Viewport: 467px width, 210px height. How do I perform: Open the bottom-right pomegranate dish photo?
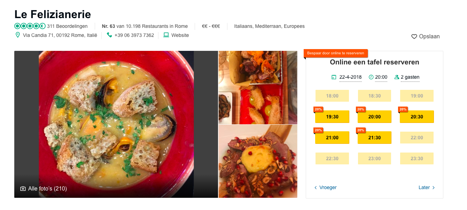click(258, 161)
